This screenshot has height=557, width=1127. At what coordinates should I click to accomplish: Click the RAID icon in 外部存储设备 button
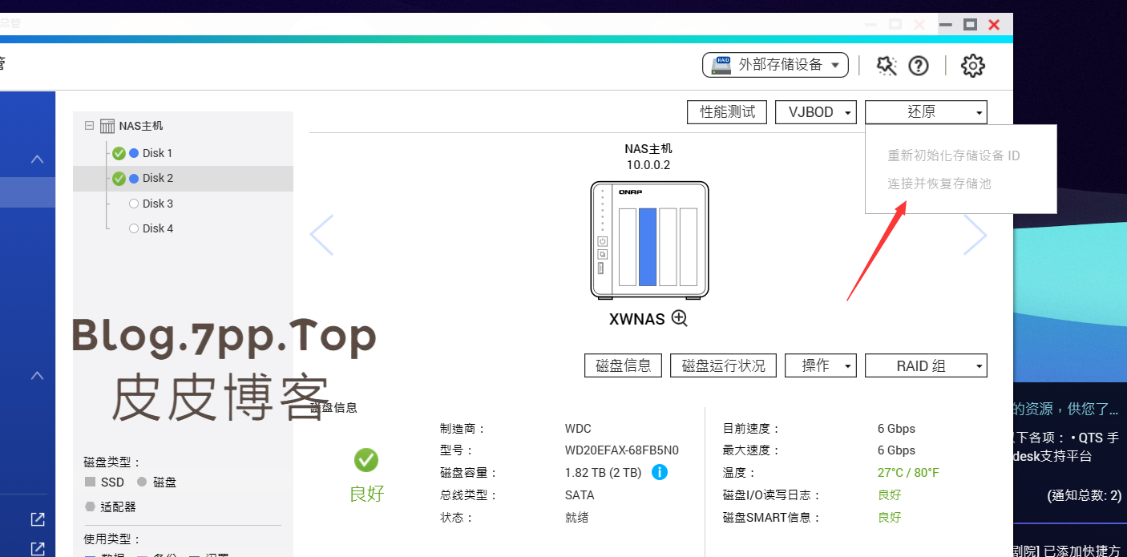point(722,65)
